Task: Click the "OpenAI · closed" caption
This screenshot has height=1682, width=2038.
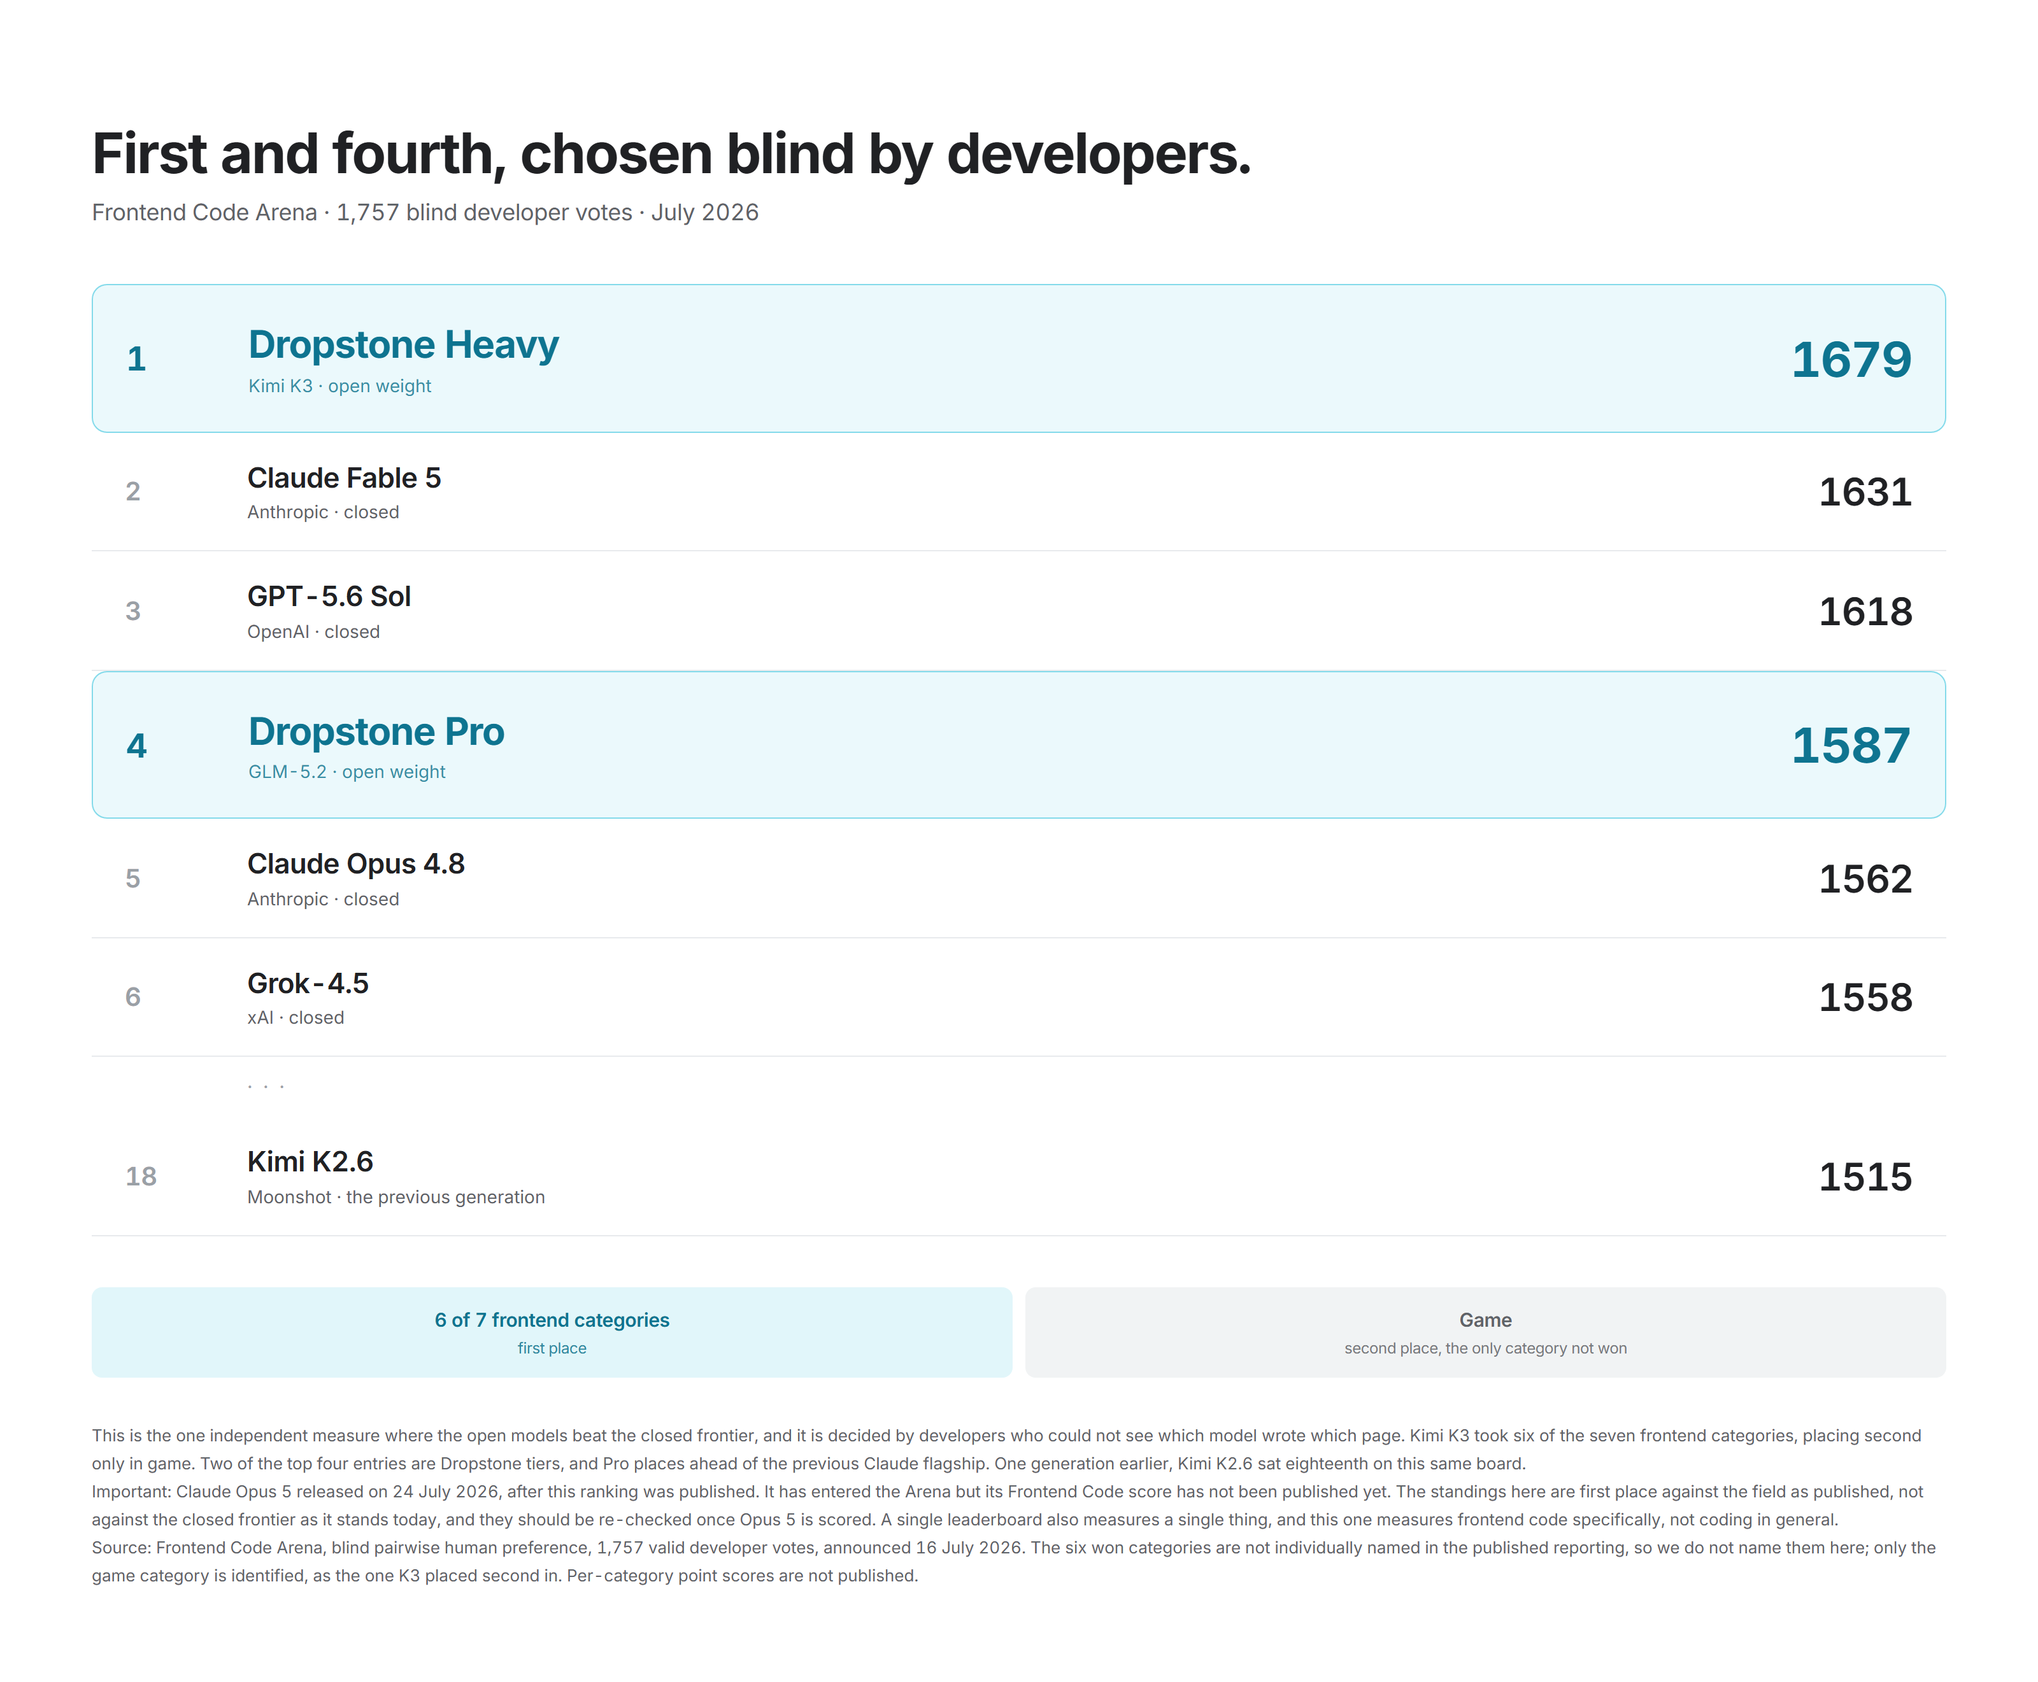Action: (x=313, y=632)
